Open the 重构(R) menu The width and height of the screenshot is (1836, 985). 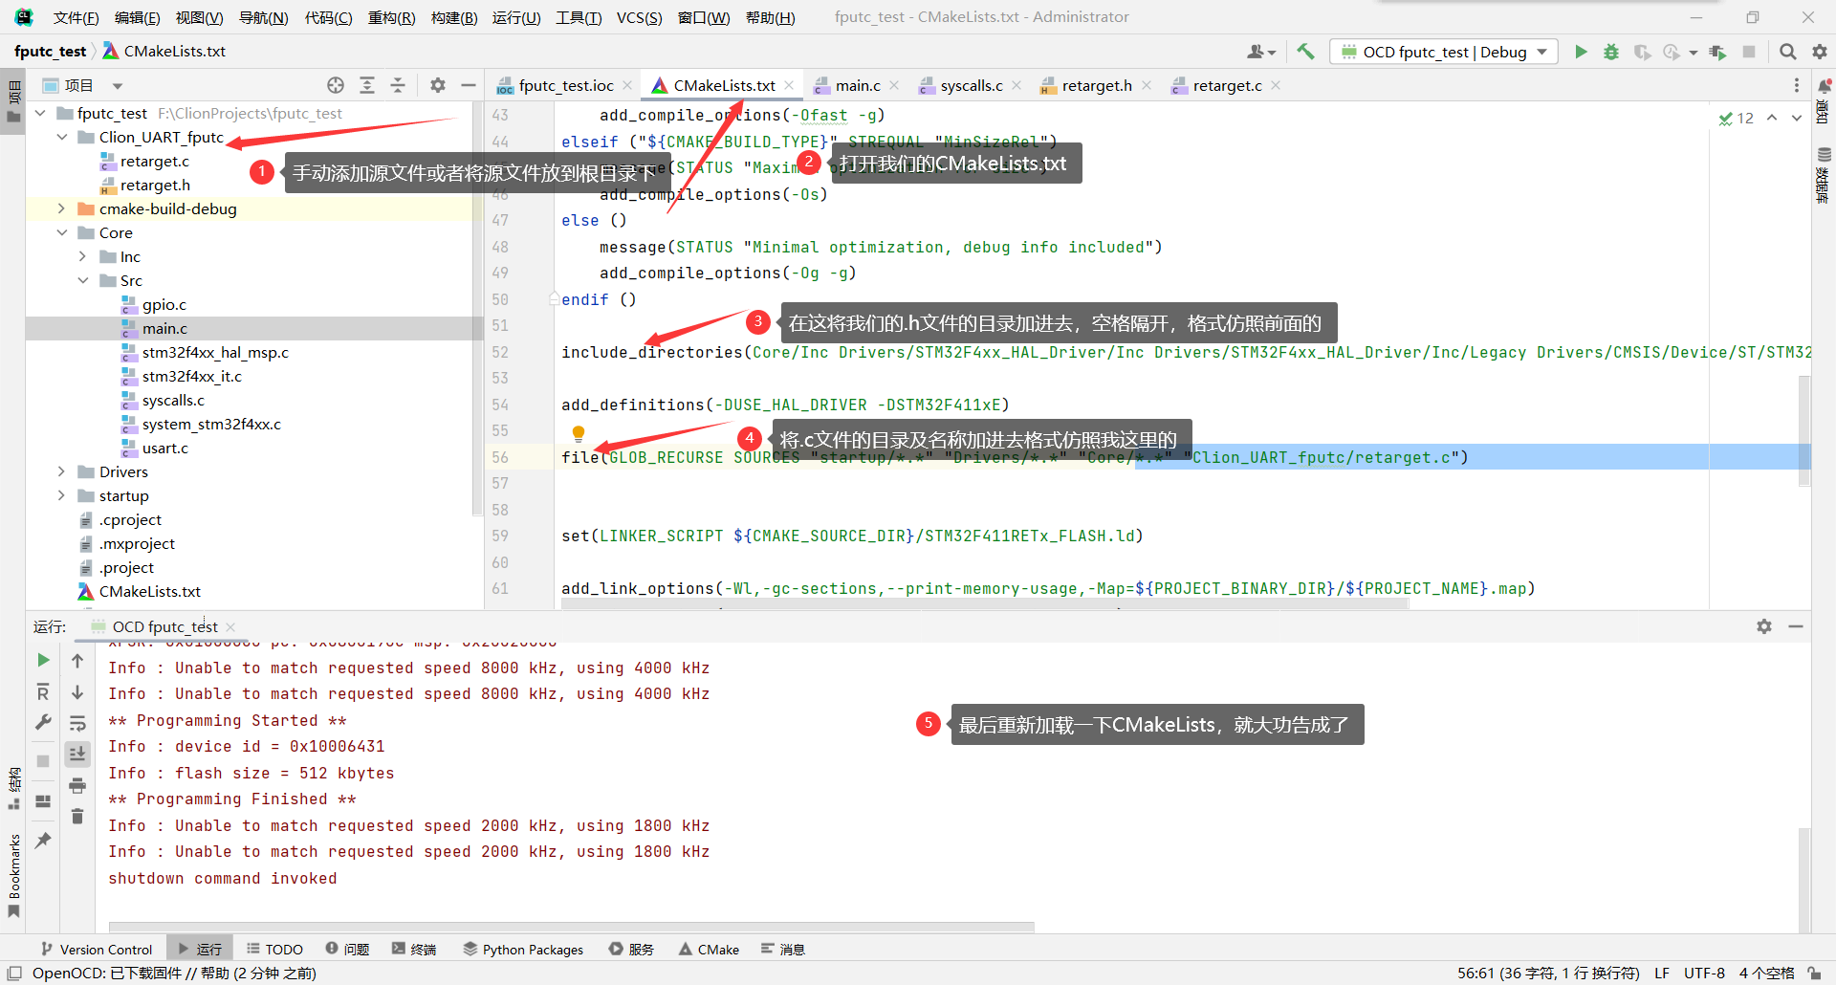coord(391,17)
